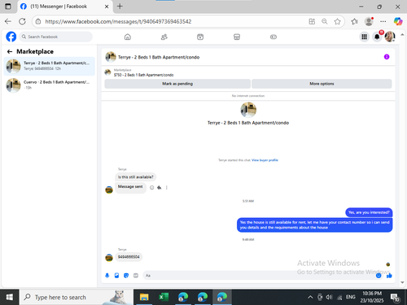Screen dimensions: 407x305
Task: Click the More options button
Action: tap(322, 84)
